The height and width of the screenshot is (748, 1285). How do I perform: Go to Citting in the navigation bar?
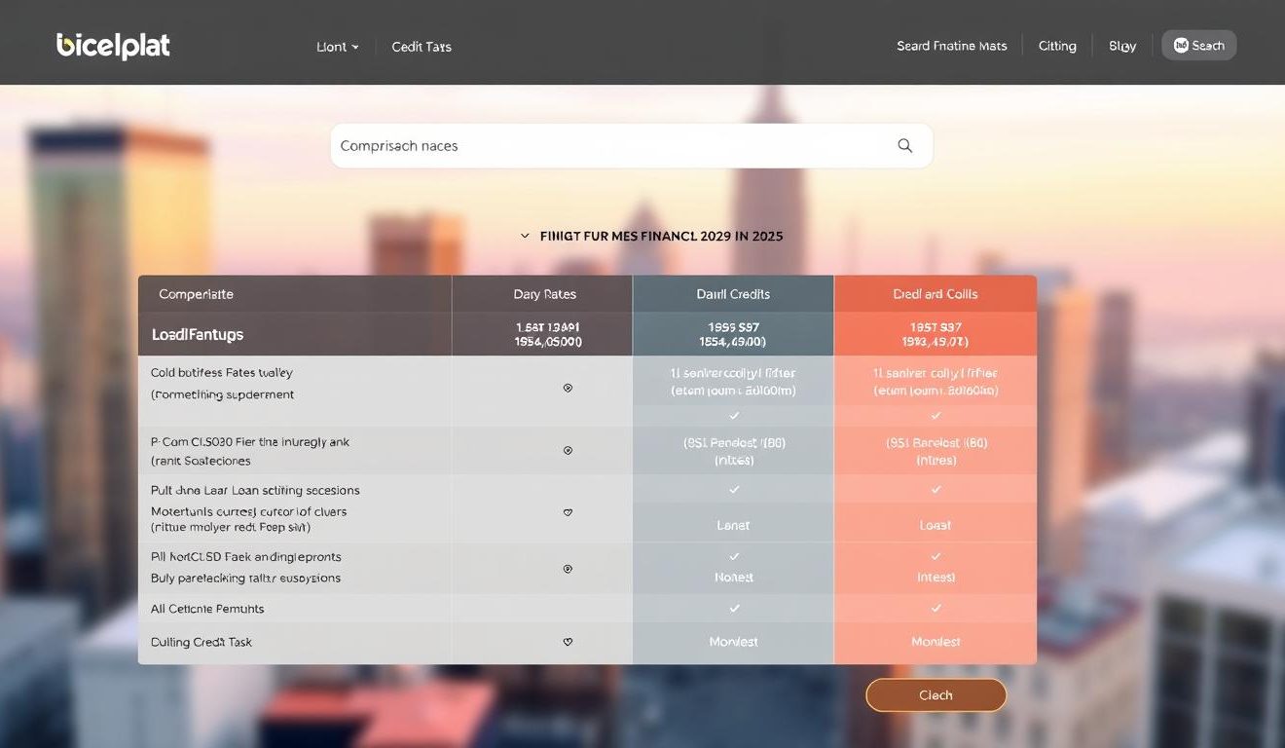click(x=1057, y=46)
